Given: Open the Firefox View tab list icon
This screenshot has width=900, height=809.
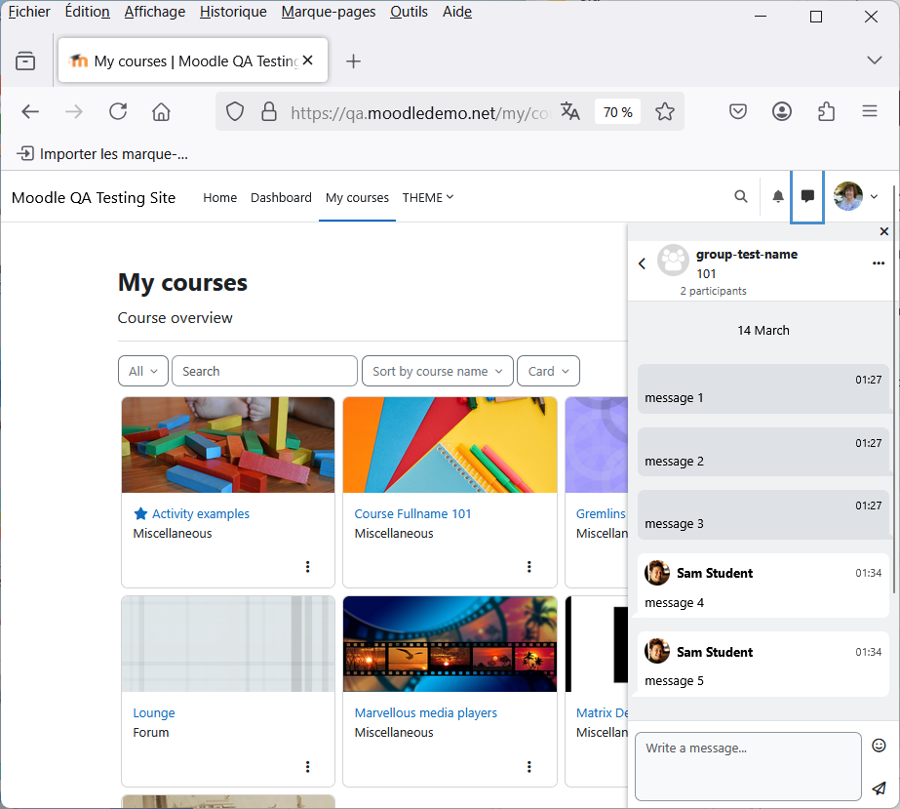Looking at the screenshot, I should tap(25, 61).
